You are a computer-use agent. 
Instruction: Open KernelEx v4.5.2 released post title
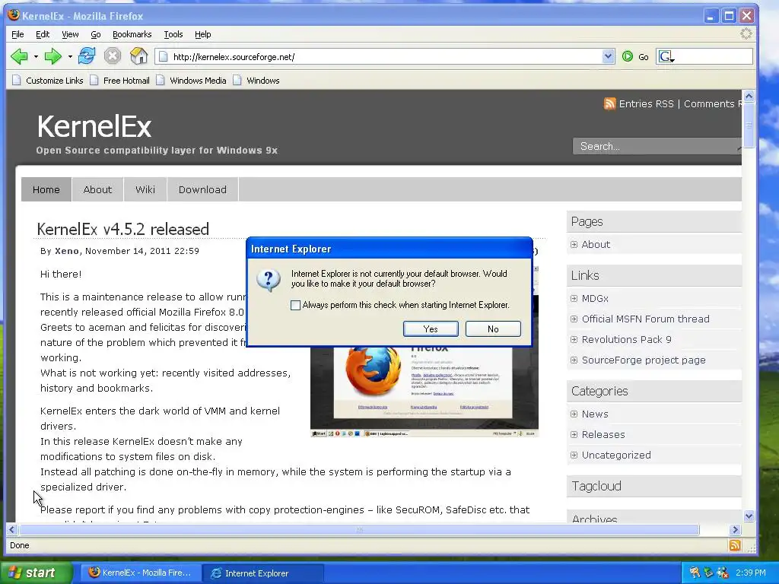[122, 229]
